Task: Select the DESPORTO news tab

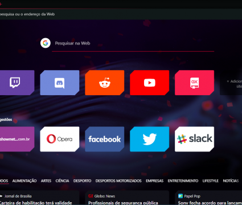Action: tap(82, 181)
